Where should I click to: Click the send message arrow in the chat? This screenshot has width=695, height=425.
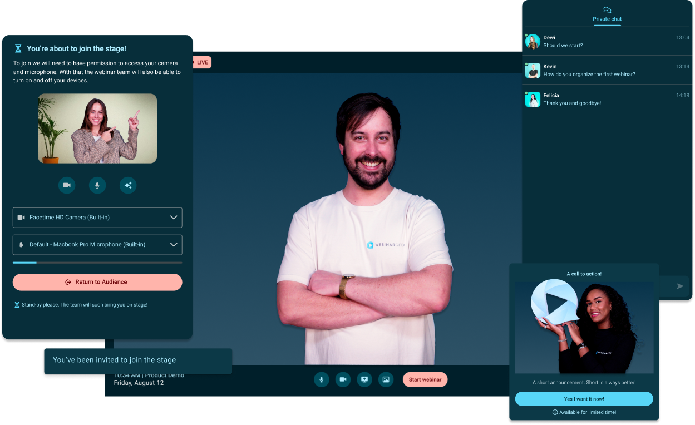[x=679, y=286]
